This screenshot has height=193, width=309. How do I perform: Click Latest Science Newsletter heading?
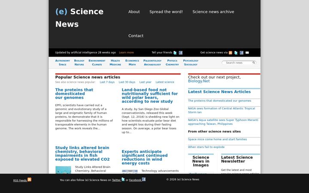coord(236,159)
